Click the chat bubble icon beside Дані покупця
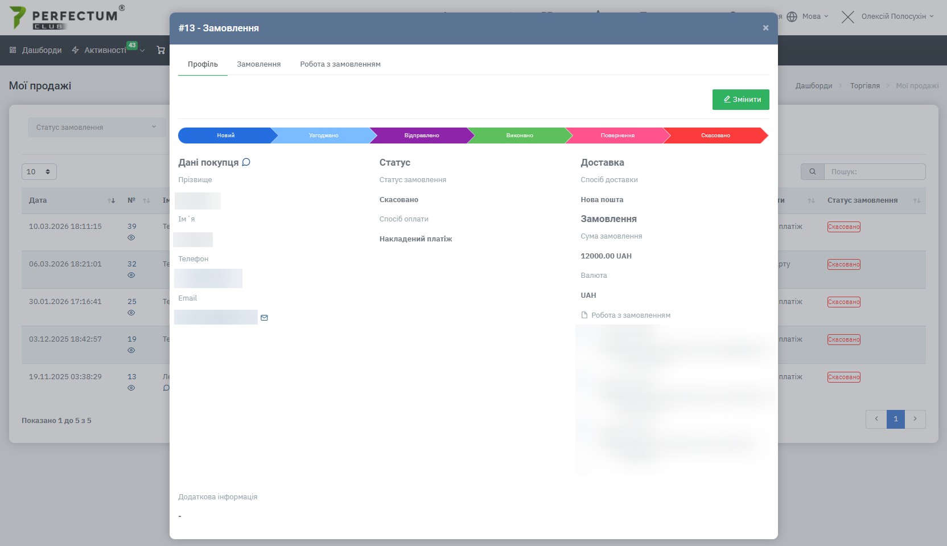The height and width of the screenshot is (546, 947). click(x=246, y=162)
